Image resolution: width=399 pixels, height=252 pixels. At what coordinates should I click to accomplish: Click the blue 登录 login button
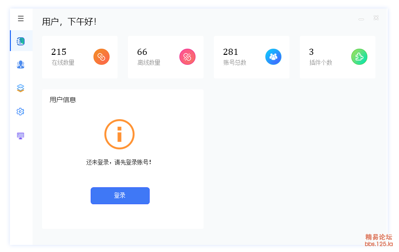[x=120, y=196]
